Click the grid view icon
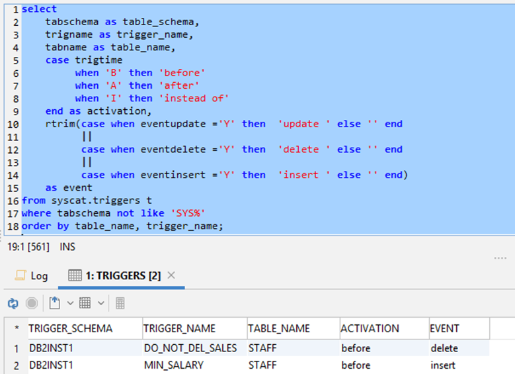The height and width of the screenshot is (374, 515). (x=85, y=303)
